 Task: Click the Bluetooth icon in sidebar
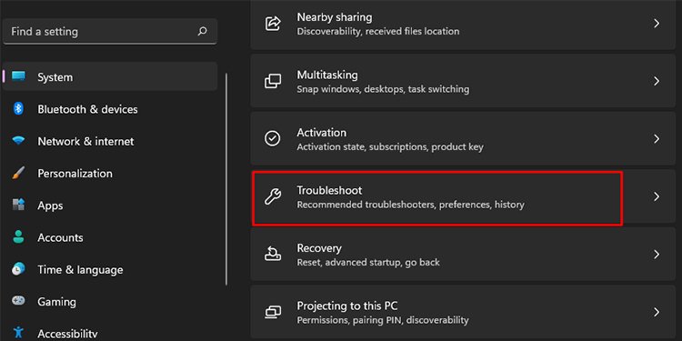point(18,109)
